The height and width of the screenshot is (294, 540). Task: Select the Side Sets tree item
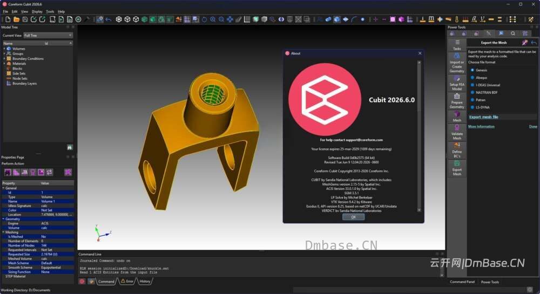pyautogui.click(x=19, y=73)
